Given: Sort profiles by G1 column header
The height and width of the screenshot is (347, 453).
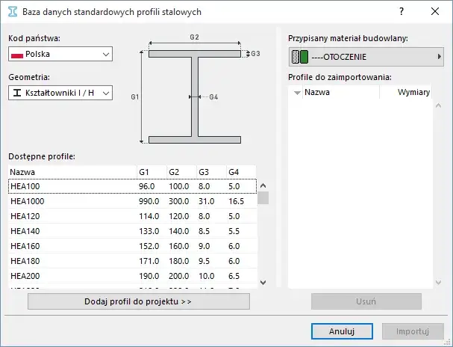Looking at the screenshot, I should [150, 172].
